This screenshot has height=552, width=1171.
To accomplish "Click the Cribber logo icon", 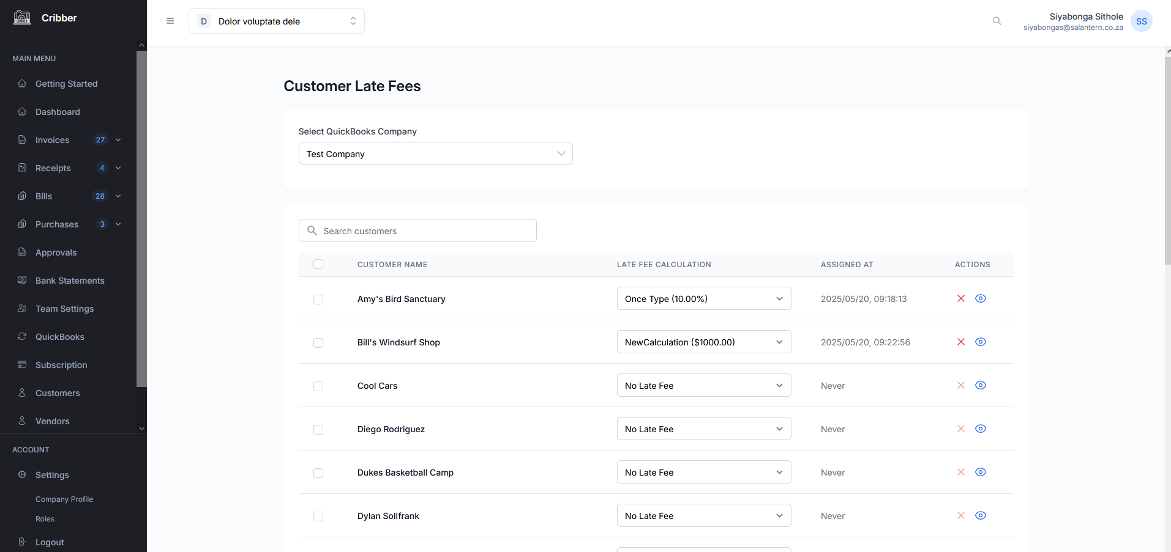I will click(x=22, y=18).
